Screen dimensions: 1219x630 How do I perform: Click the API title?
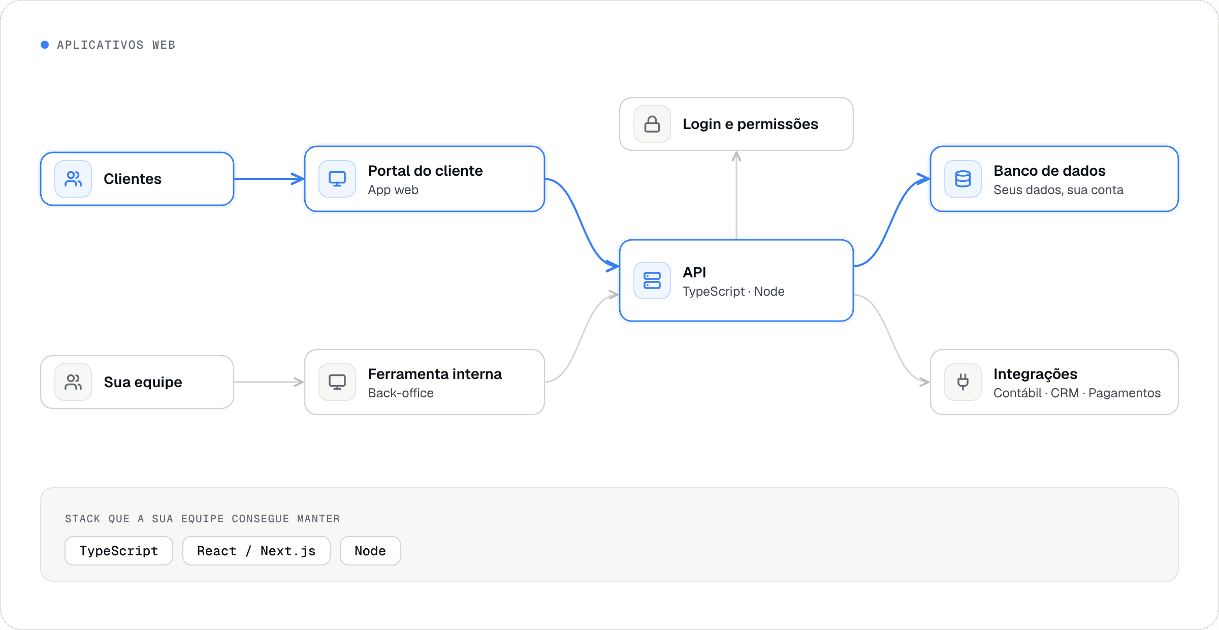pyautogui.click(x=694, y=272)
